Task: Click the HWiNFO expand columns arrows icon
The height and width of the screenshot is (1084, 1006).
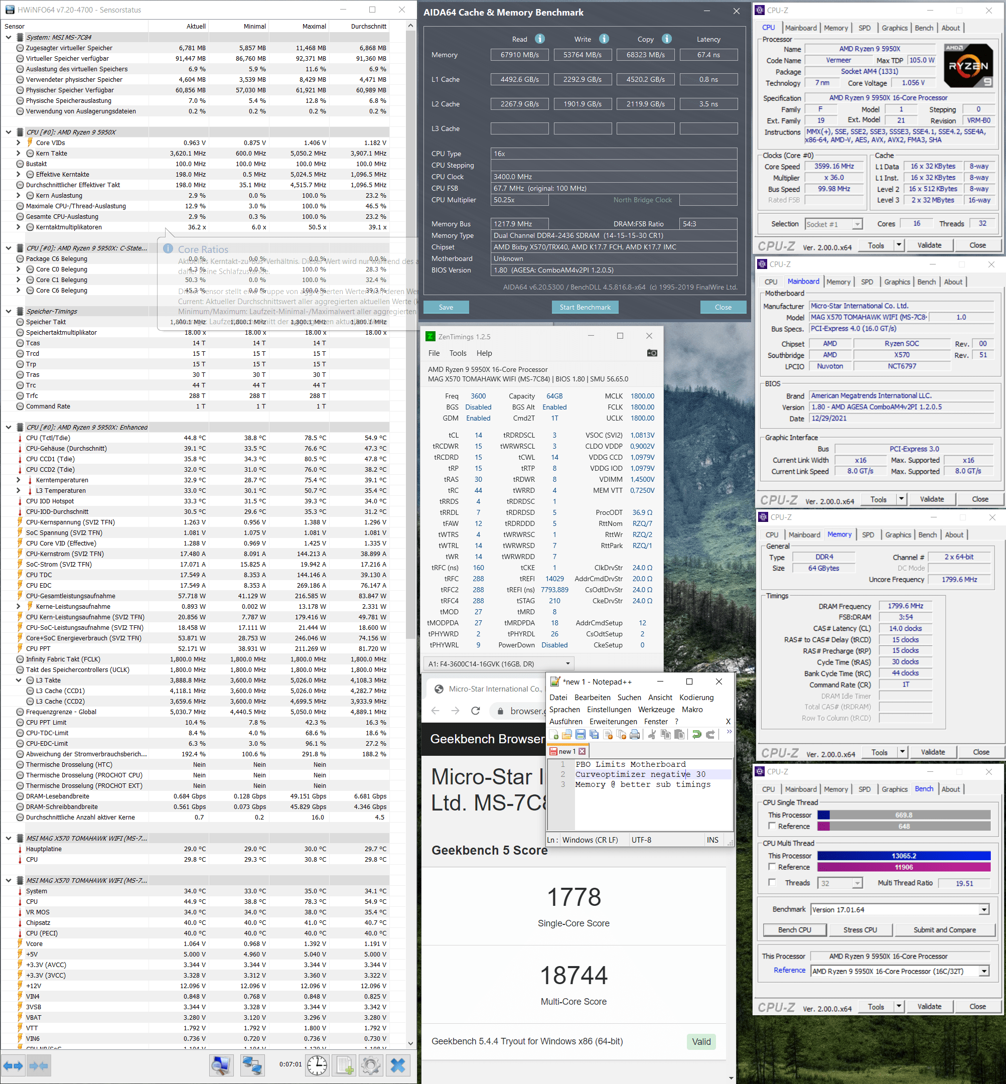Action: coord(13,1065)
